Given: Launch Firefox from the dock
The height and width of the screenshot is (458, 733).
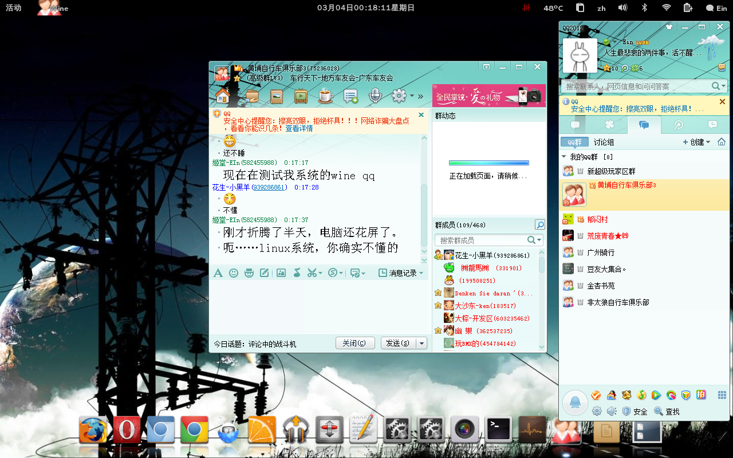Looking at the screenshot, I should 93,430.
